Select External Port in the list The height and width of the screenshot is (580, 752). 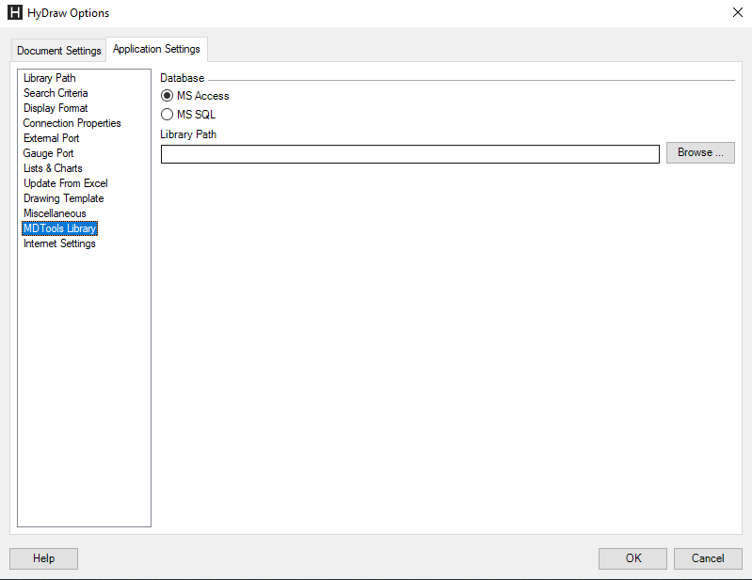tap(52, 138)
